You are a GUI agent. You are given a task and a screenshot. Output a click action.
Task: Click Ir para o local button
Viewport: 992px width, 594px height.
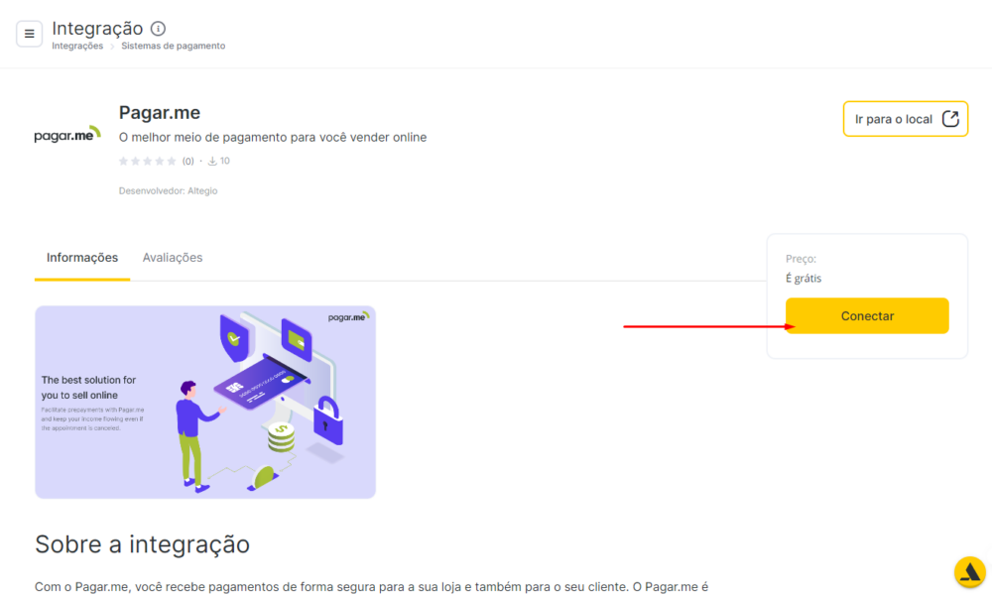tap(906, 119)
